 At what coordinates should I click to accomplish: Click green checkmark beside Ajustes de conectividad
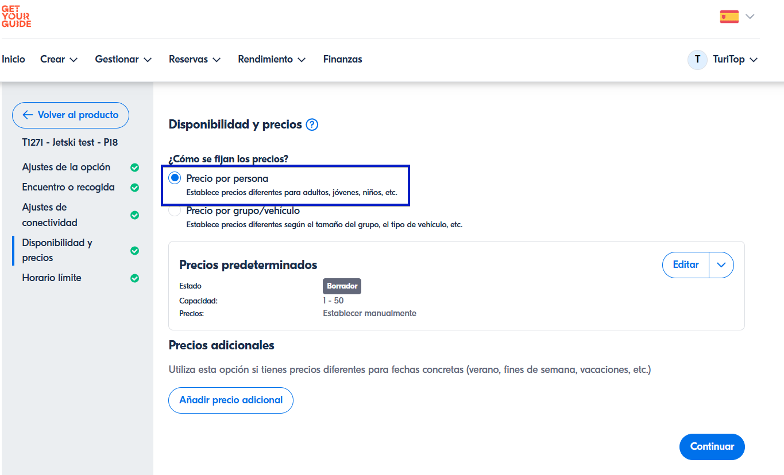tap(134, 215)
